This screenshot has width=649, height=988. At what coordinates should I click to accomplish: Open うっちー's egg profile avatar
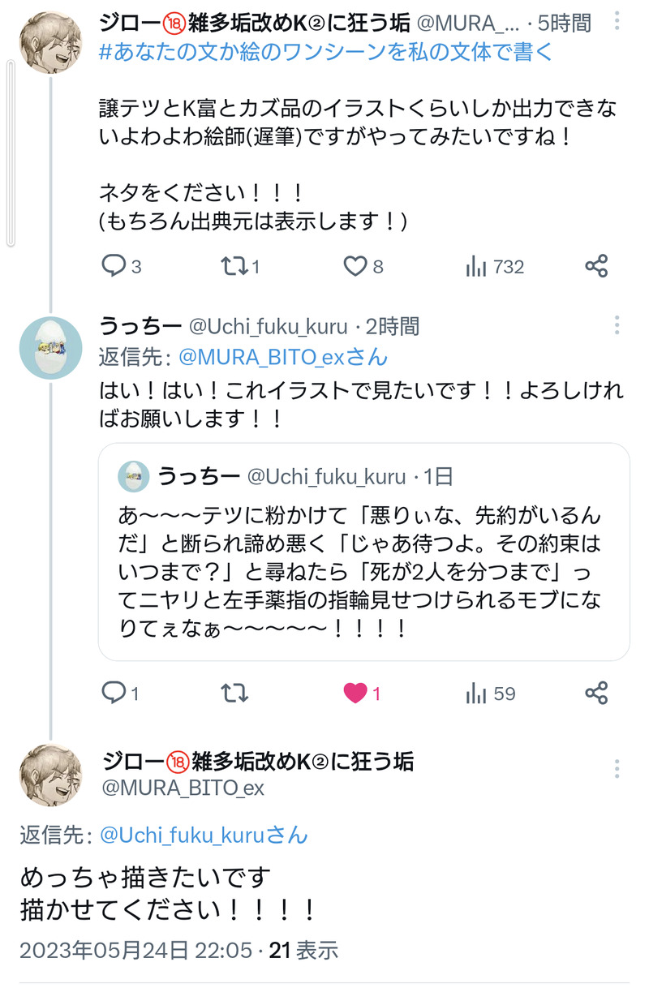click(50, 347)
